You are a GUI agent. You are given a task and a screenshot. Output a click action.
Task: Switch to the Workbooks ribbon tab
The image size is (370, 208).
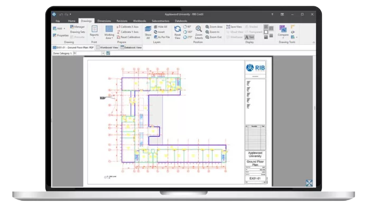(x=140, y=21)
